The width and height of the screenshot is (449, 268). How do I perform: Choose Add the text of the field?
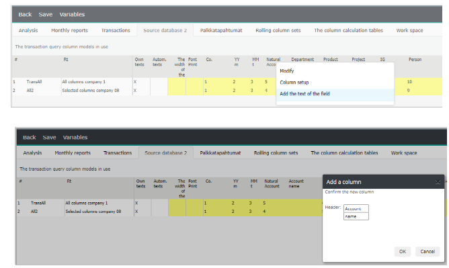(335, 94)
